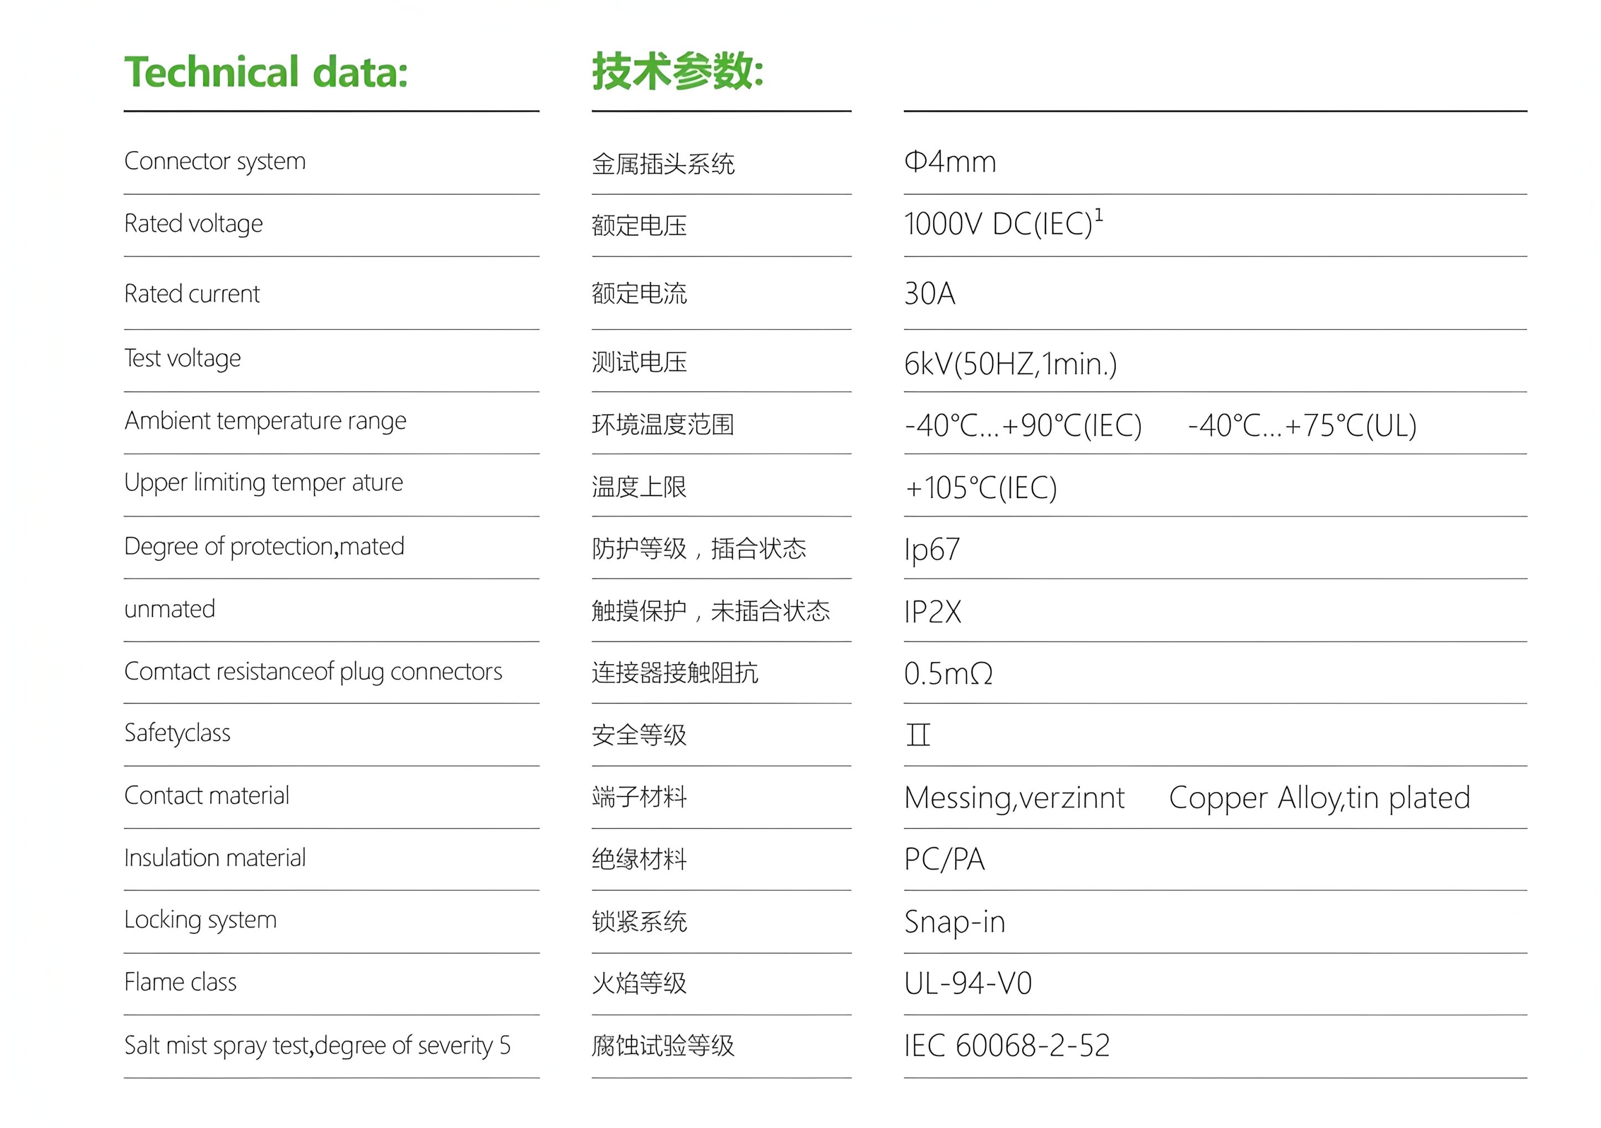
Task: Select the Chinese label '绝缘材料'
Action: [640, 860]
